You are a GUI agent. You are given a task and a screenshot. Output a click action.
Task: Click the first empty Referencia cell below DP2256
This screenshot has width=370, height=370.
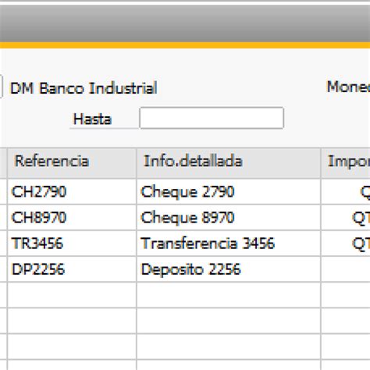tap(72, 295)
